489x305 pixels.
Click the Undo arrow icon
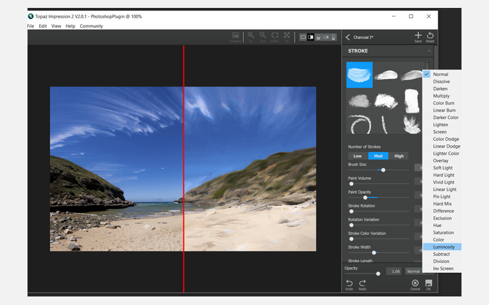(x=349, y=285)
